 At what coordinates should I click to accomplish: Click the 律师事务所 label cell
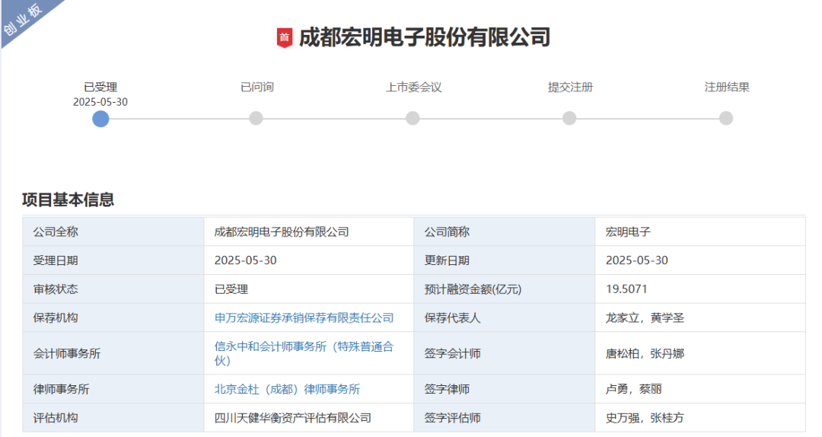coord(113,389)
